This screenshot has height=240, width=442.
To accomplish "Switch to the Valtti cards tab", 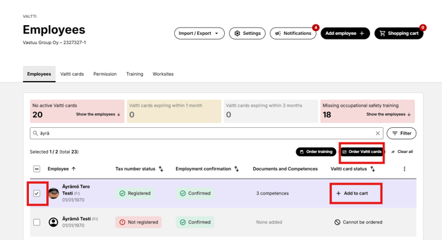I will pos(72,74).
